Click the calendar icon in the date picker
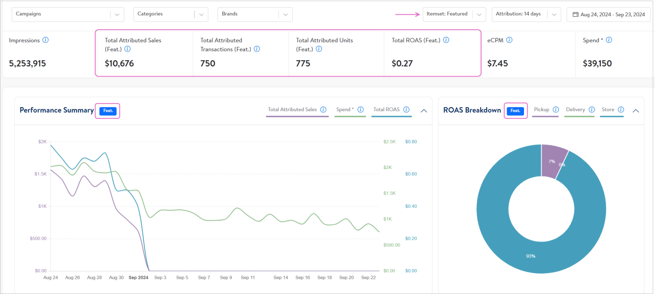The width and height of the screenshot is (655, 294). pyautogui.click(x=575, y=14)
